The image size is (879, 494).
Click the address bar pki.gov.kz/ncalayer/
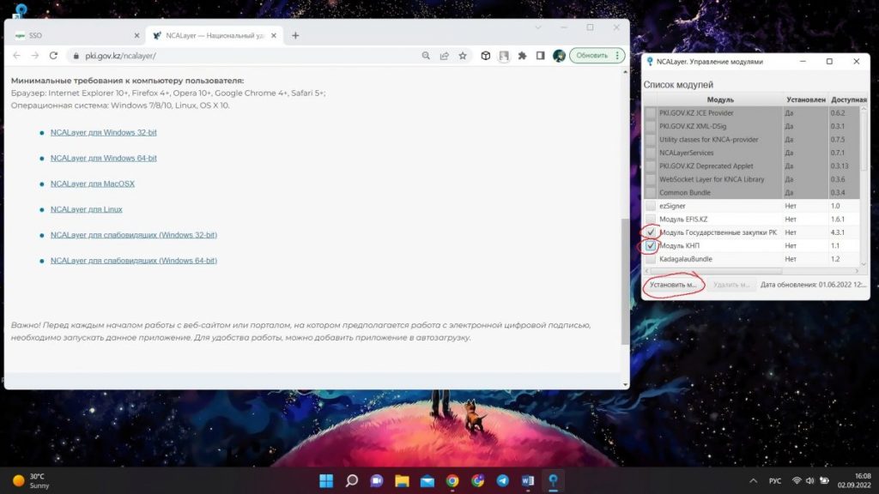click(246, 56)
